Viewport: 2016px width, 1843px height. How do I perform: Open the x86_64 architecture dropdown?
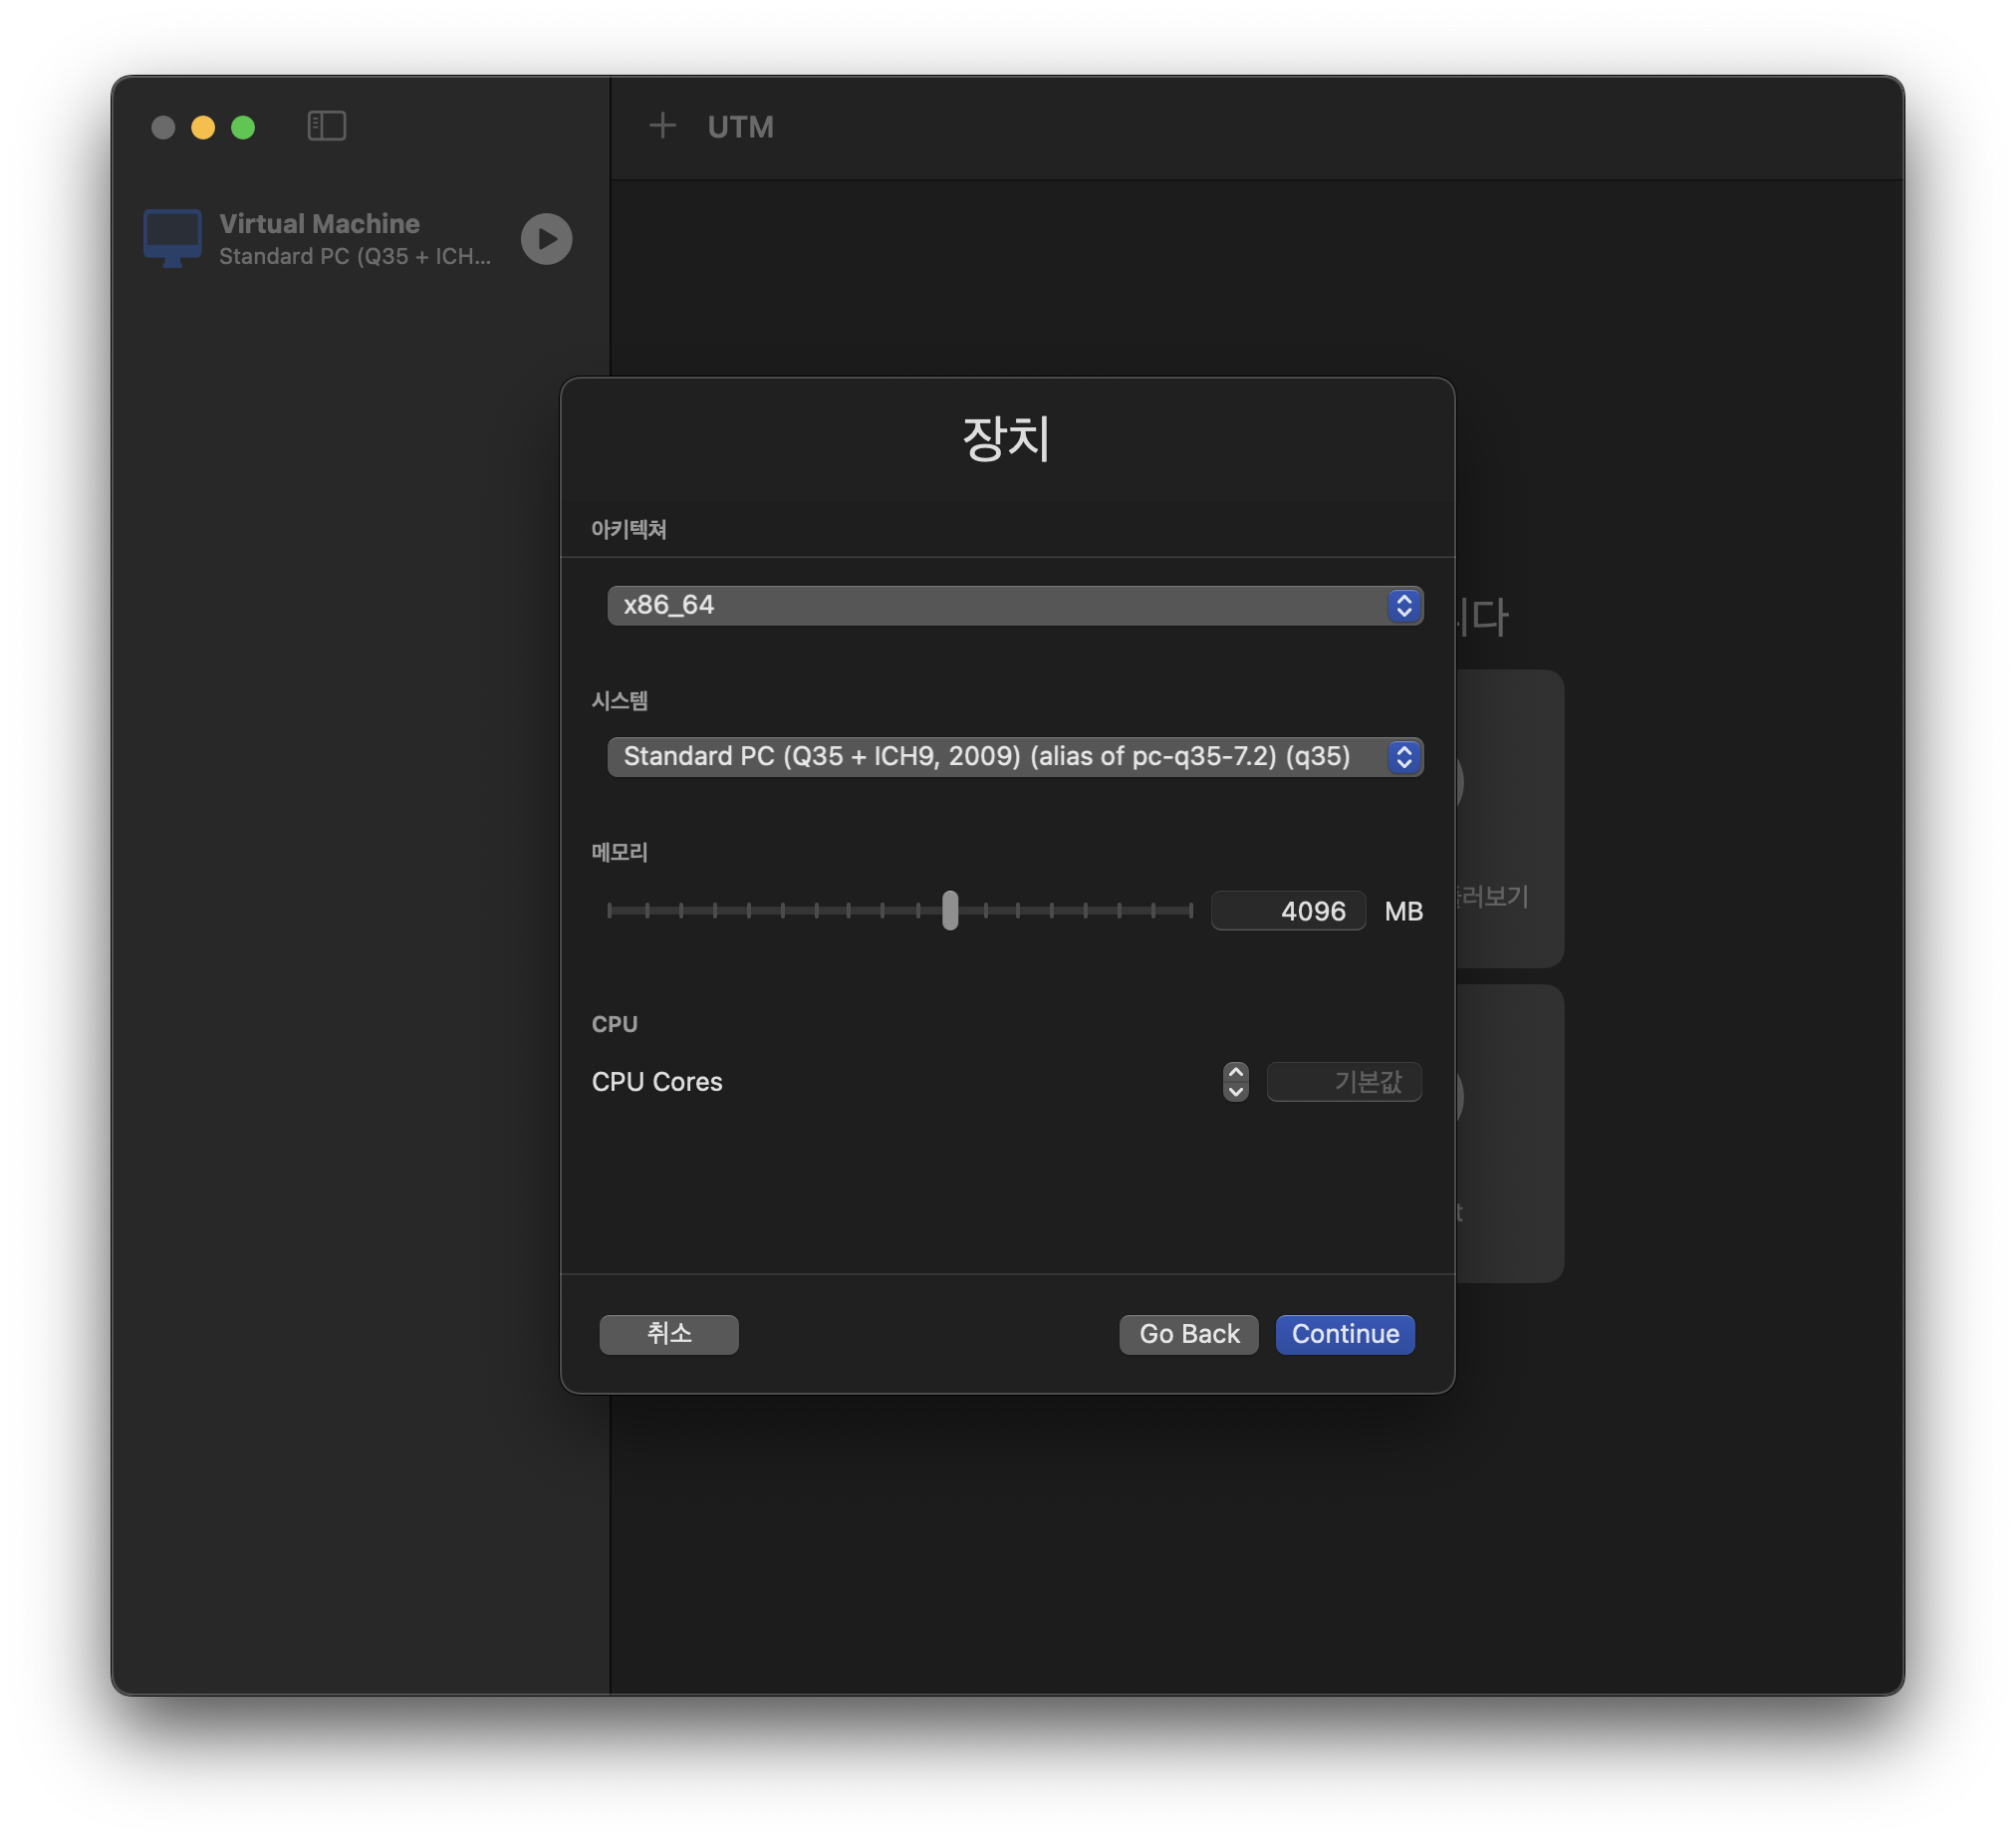pyautogui.click(x=1014, y=605)
